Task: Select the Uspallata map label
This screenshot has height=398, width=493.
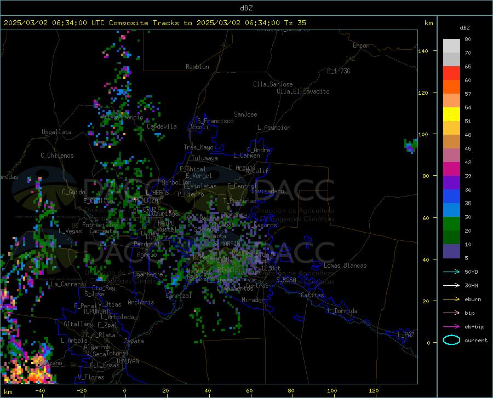Action: coord(56,132)
